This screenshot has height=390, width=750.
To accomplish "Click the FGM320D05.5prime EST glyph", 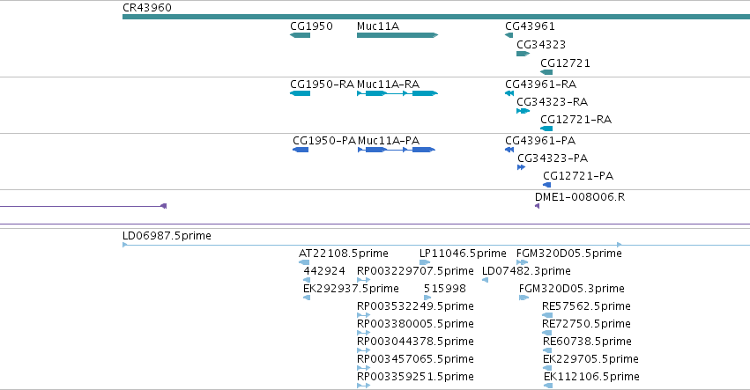I will (x=523, y=262).
